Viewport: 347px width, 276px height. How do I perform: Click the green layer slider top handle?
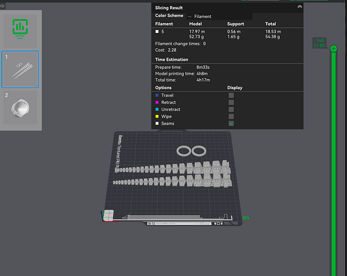pos(334,49)
